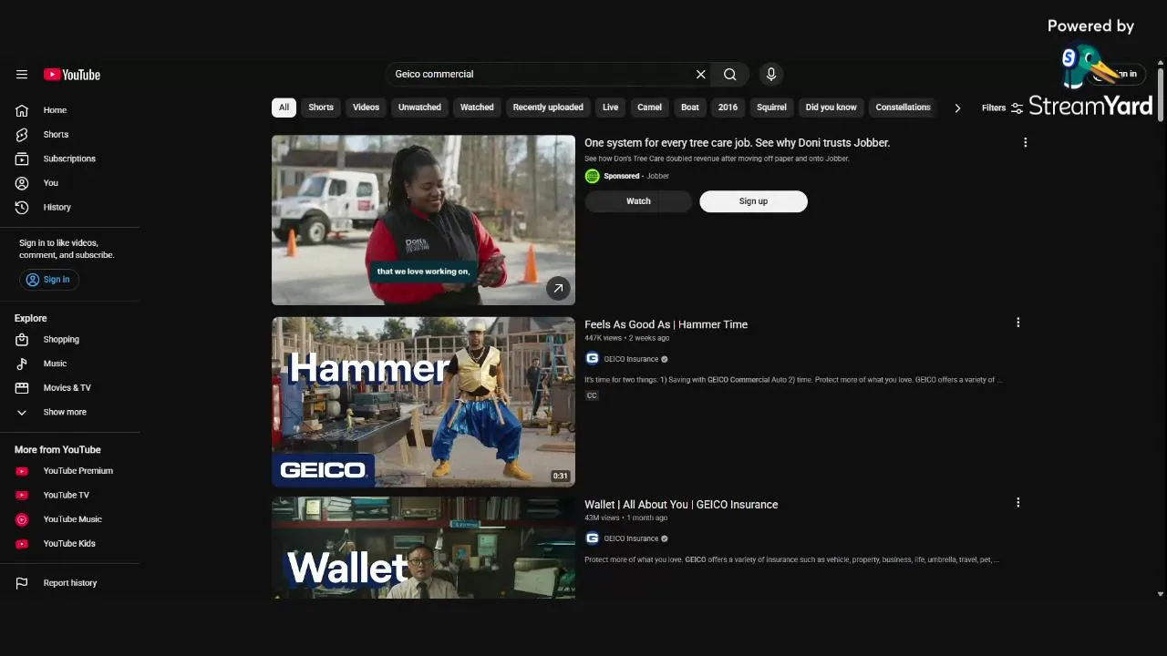The width and height of the screenshot is (1167, 656).
Task: Open the Wallet All About You title
Action: click(681, 505)
